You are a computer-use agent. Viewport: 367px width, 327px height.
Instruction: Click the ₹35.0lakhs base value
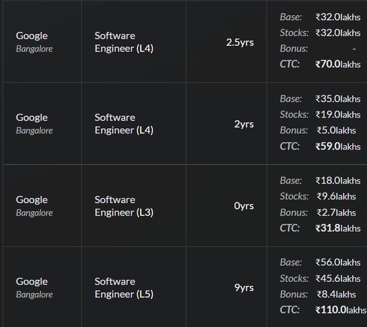[x=338, y=99]
